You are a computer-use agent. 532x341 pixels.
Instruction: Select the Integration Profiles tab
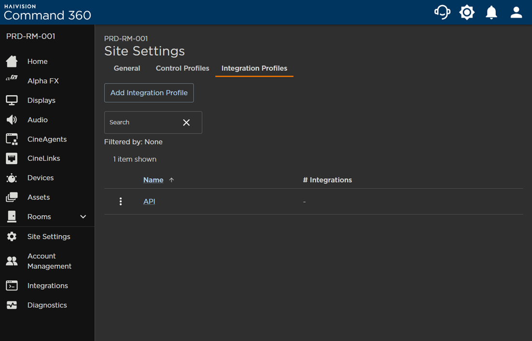(254, 68)
